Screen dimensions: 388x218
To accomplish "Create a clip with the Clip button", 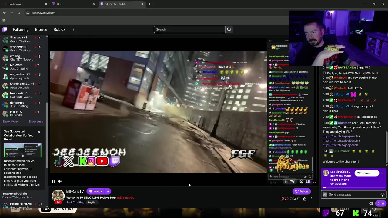I will click(x=290, y=181).
